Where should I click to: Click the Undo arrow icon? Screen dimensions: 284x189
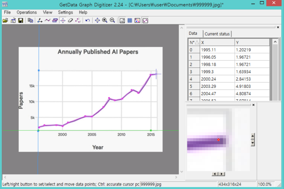coord(88,21)
